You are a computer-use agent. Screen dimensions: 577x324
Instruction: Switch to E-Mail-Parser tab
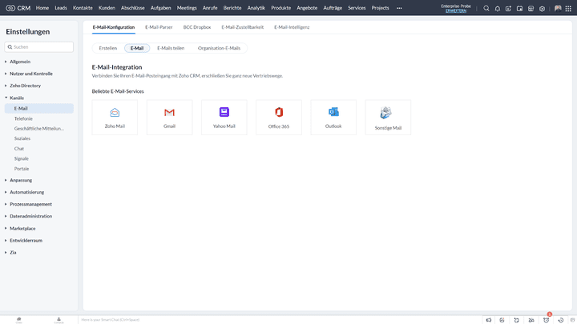click(159, 27)
